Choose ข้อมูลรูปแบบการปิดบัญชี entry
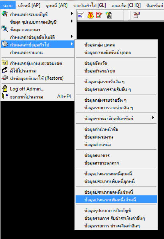 tap(116, 211)
